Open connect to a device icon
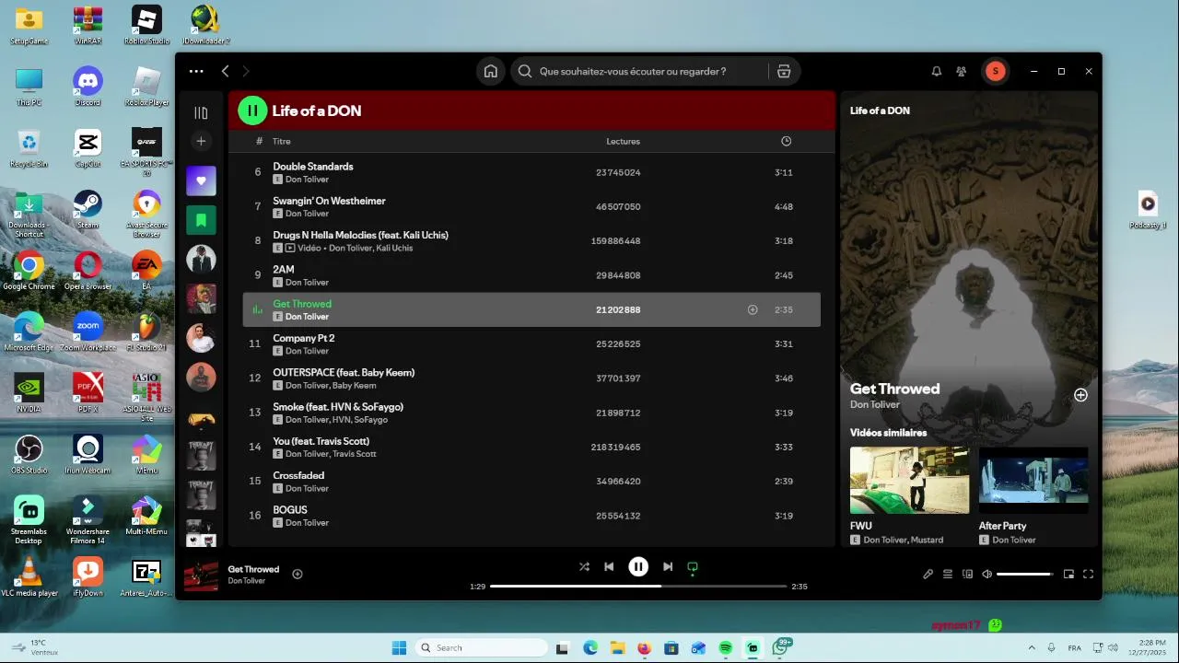 967,574
